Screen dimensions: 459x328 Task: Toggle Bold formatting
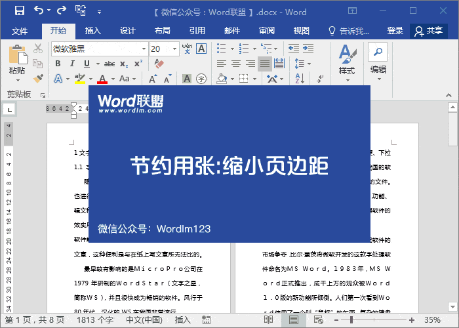point(58,64)
